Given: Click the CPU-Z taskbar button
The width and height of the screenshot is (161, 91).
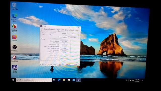Looking at the screenshot, I should click(x=78, y=80).
